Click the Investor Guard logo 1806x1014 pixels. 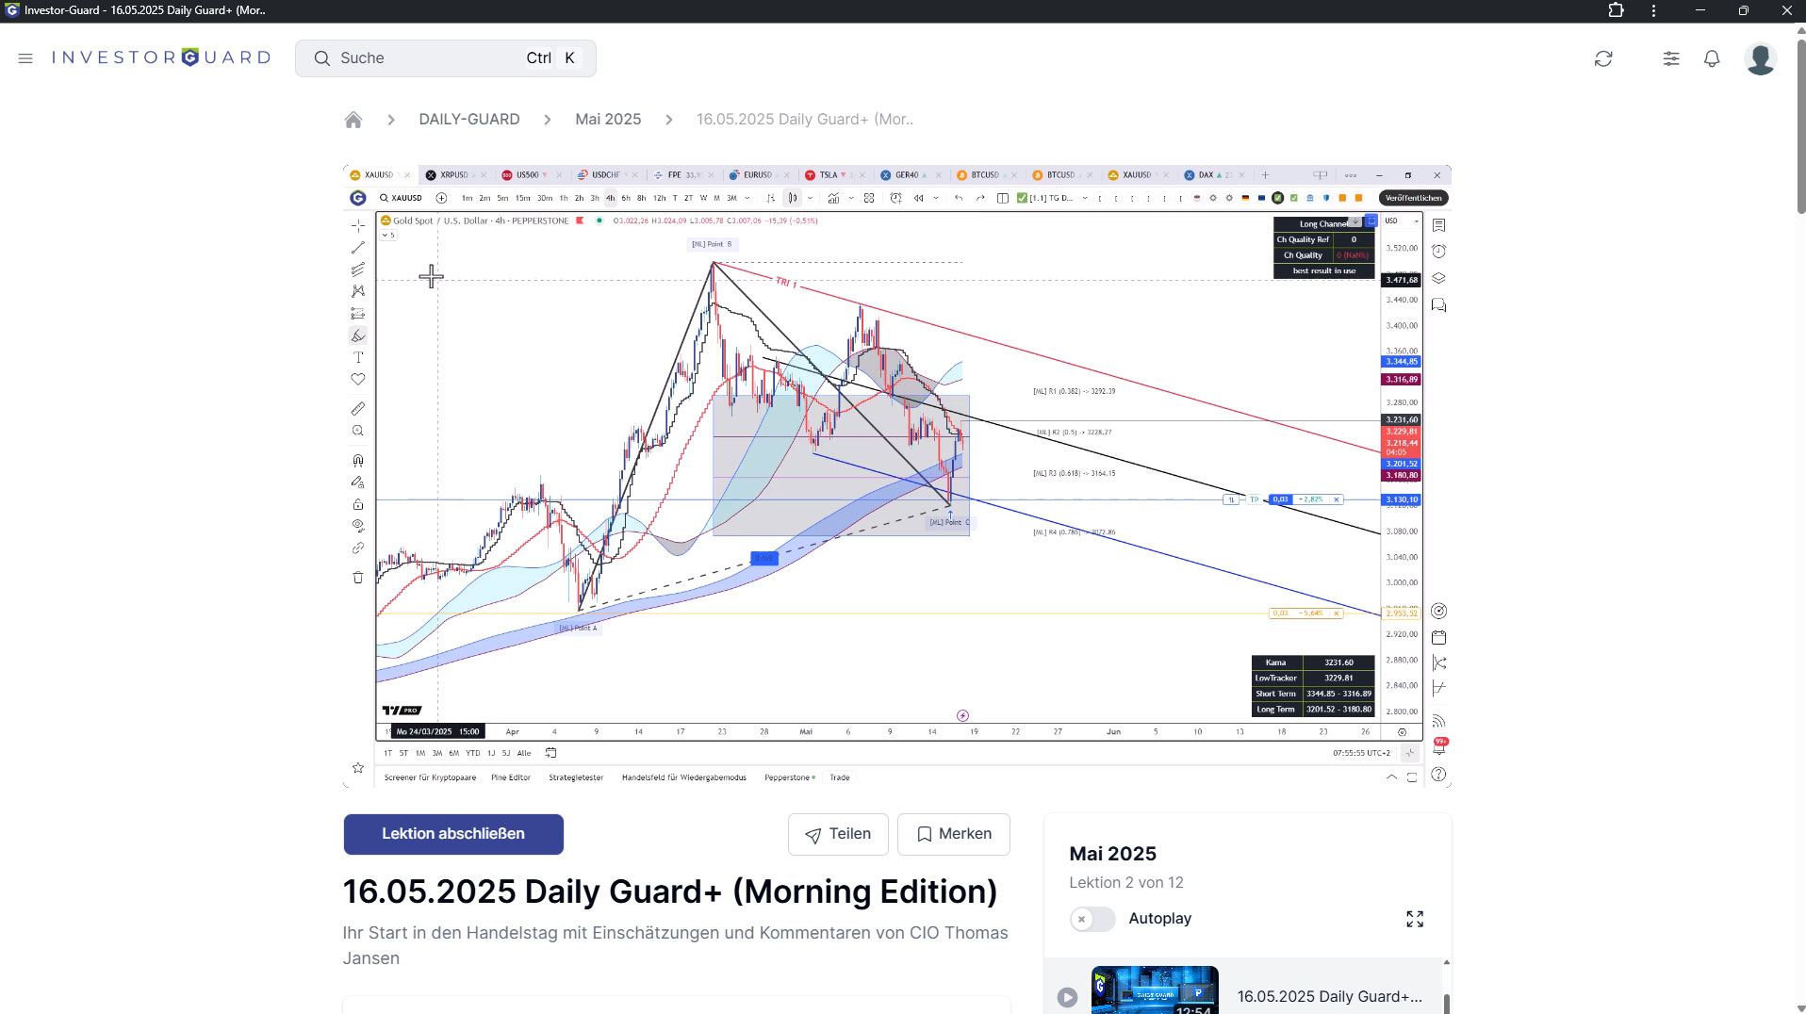(161, 57)
